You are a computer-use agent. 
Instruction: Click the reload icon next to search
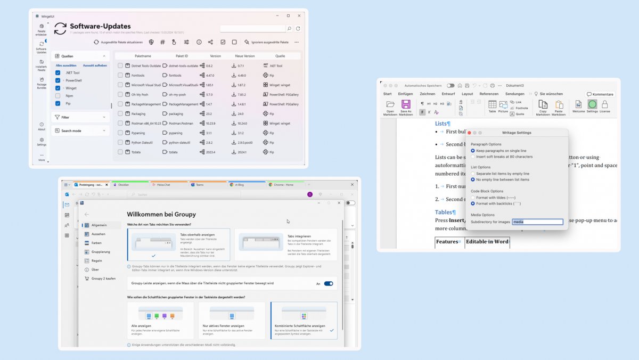298,29
